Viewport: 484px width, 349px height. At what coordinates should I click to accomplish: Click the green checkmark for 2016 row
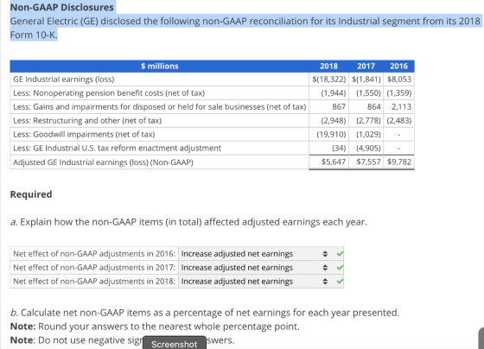point(340,254)
